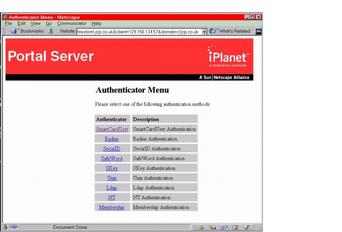Open the View menu
342x232 pixels.
pos(35,24)
